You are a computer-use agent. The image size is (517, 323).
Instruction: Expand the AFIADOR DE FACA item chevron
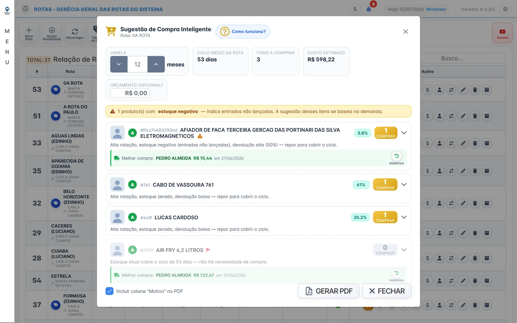click(x=404, y=133)
